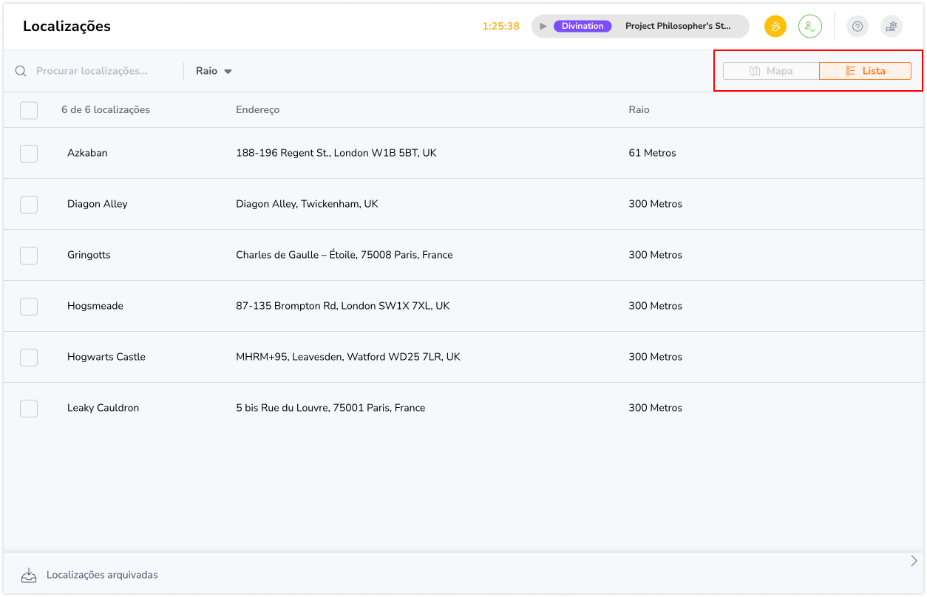Expand the archived locations chevron arrow

914,561
